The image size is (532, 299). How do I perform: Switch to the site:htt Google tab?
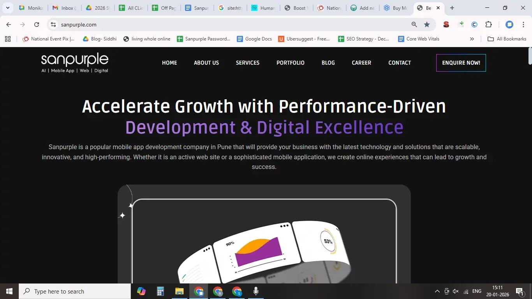(231, 8)
